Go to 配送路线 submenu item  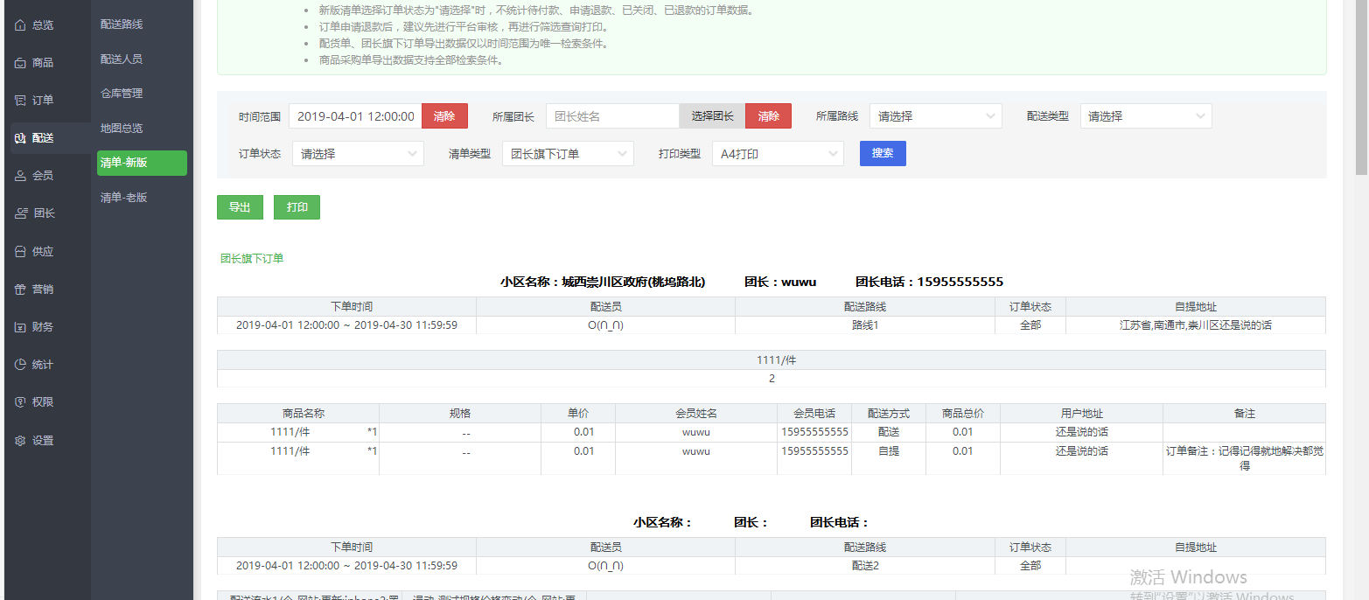pos(122,24)
